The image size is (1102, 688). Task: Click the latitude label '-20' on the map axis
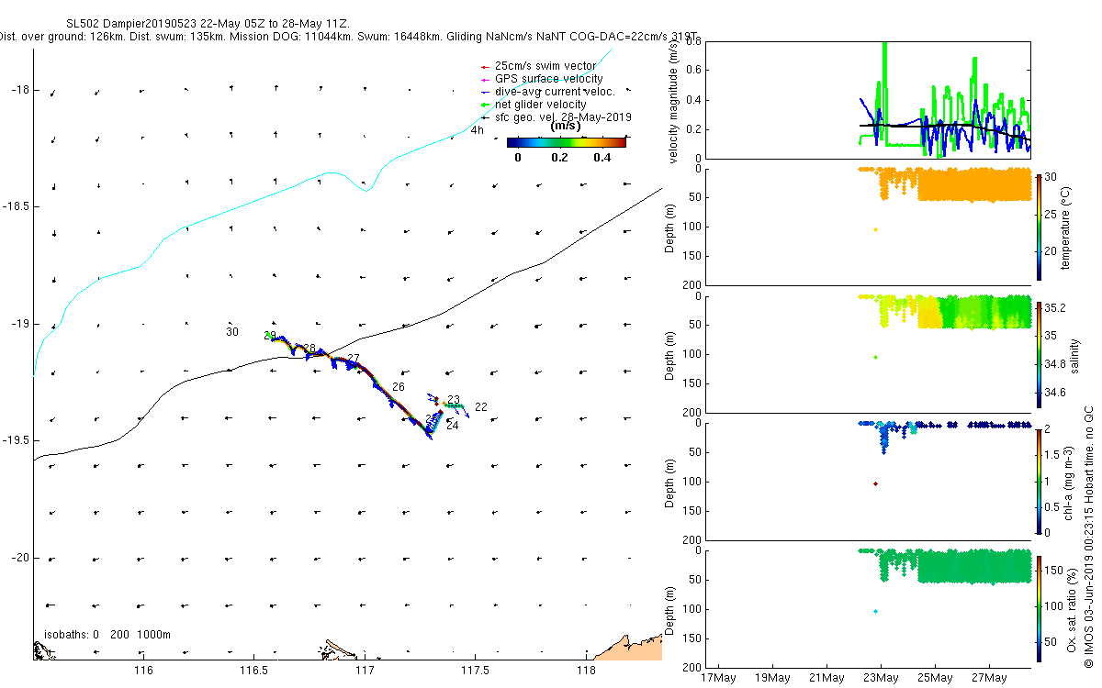click(x=19, y=558)
